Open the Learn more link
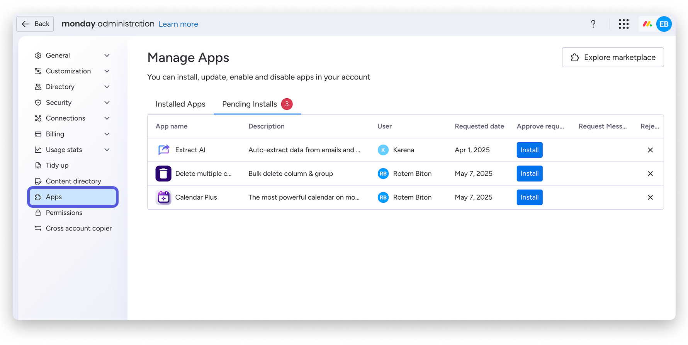Screen dimensions: 688x345 click(178, 24)
